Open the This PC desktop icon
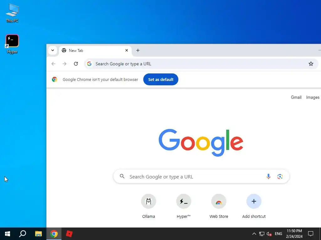The height and width of the screenshot is (240, 321). pos(12,13)
